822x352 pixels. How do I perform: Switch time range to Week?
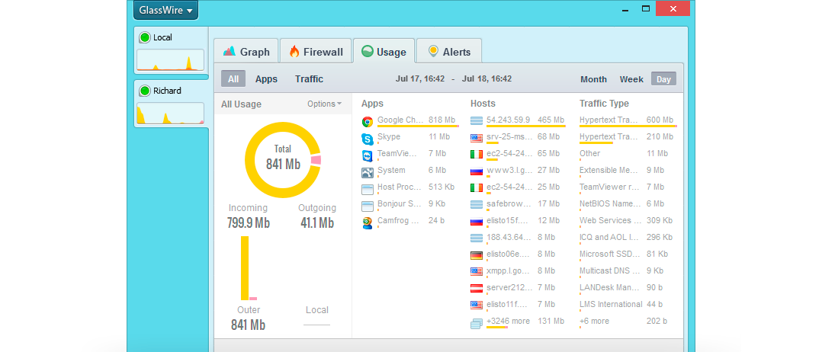[631, 79]
